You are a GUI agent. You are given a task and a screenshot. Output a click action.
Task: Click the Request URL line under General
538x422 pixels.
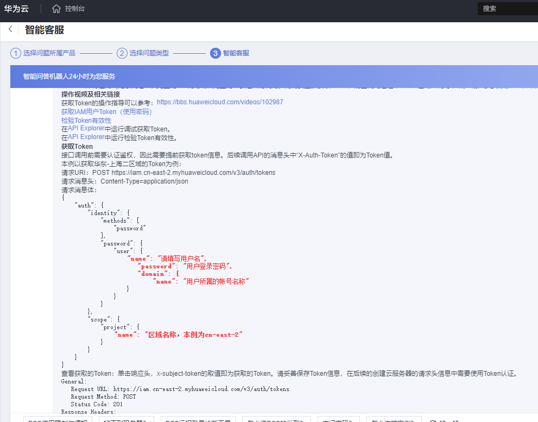pos(180,389)
